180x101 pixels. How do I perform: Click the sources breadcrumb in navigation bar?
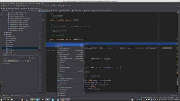click(x=24, y=8)
